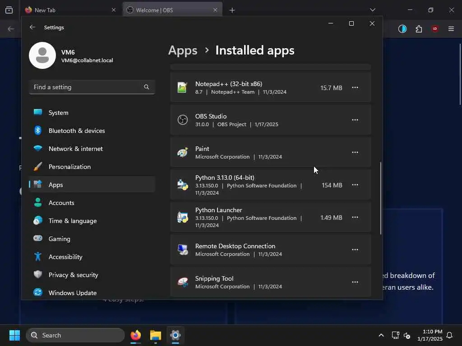Click the '15.7 MB' size of Notepad++
Viewport: 462px width, 346px height.
tap(331, 88)
